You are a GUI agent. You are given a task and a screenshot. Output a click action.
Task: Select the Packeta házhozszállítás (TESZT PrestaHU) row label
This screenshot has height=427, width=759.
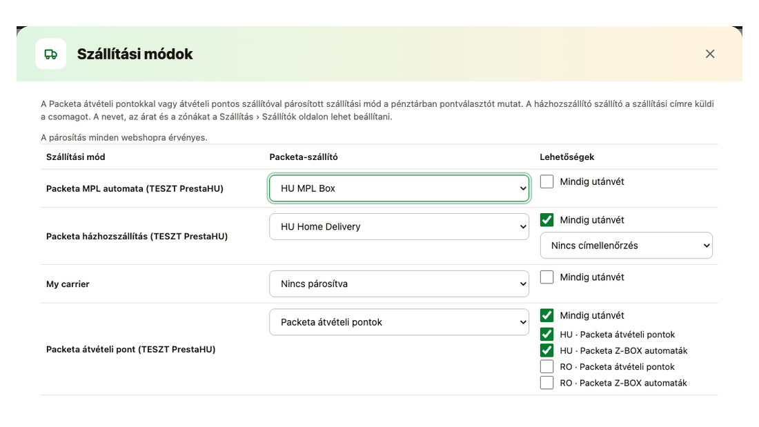pos(137,236)
